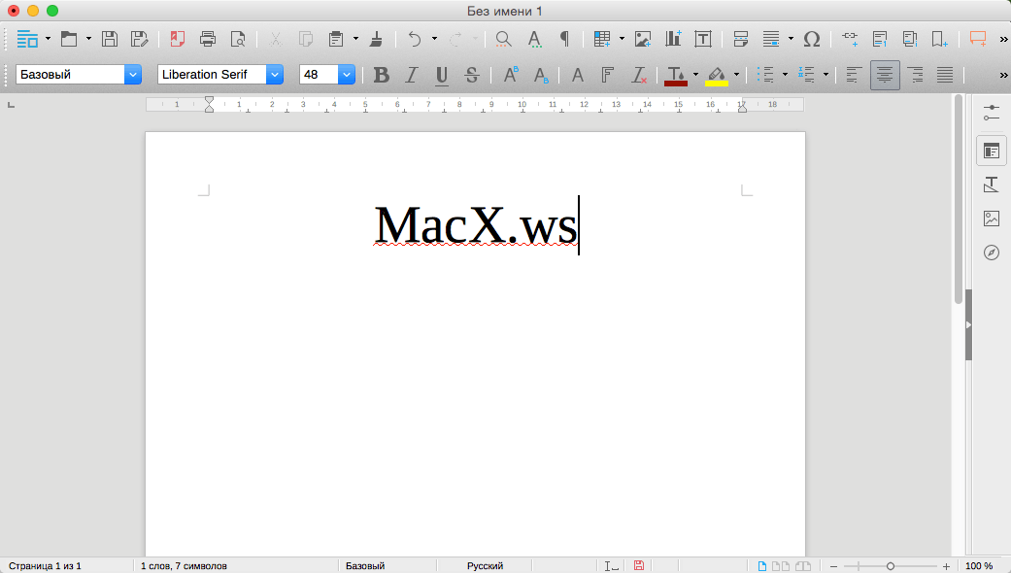1011x573 pixels.
Task: Export the document directly as PDF
Action: [178, 39]
